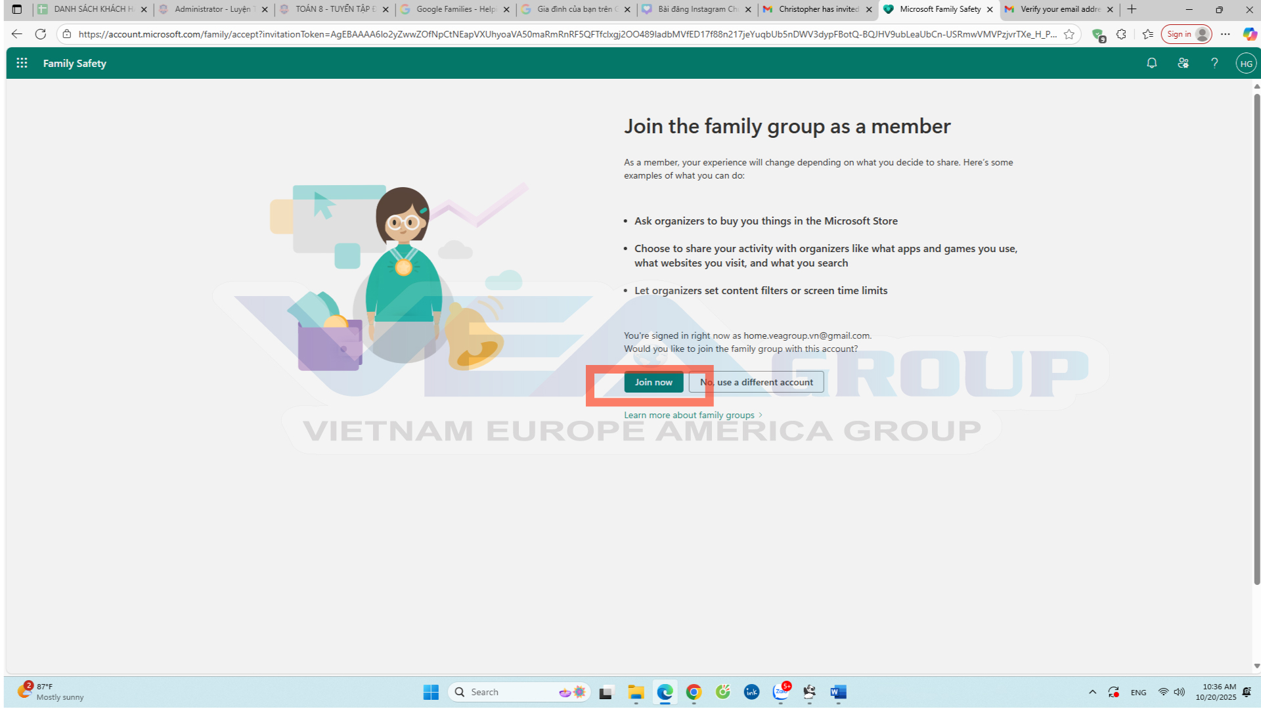Open Microsoft Word from the taskbar
Screen dimensions: 1261x709
coord(838,692)
